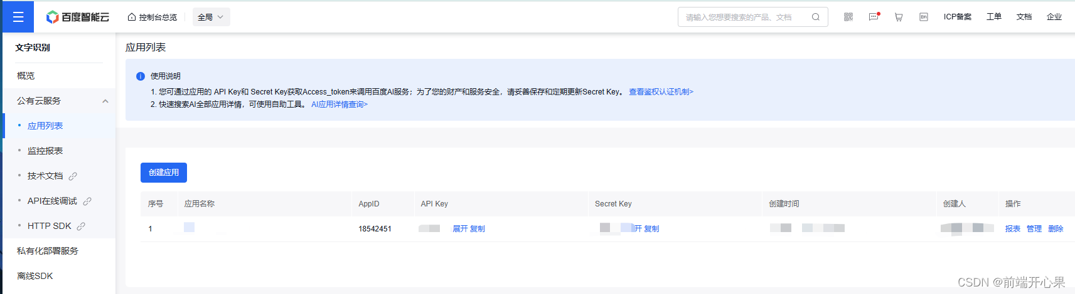Click the Baidu AI Cloud logo
This screenshot has width=1075, height=294.
pyautogui.click(x=78, y=17)
